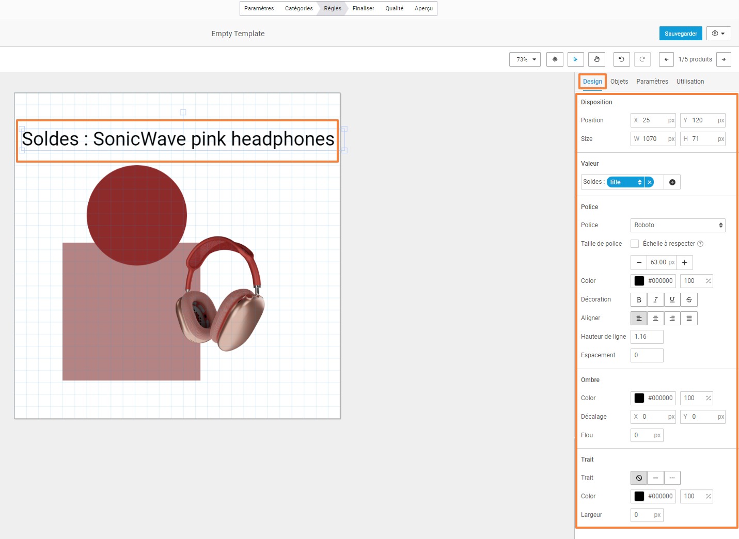This screenshot has width=739, height=539.
Task: Click the Ombre Décalage Y field
Action: [x=703, y=417]
